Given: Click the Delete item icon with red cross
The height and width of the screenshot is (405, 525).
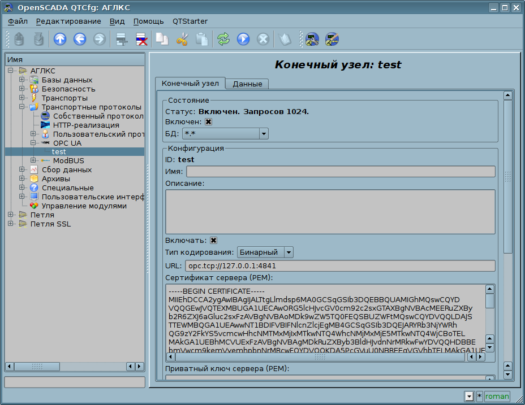Looking at the screenshot, I should click(141, 39).
